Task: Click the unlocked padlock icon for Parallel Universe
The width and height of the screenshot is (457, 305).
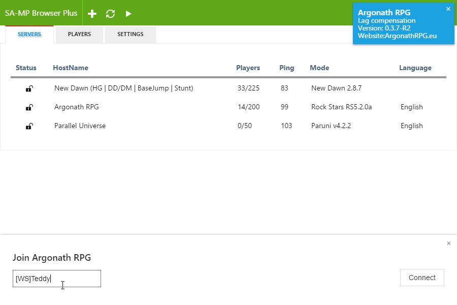Action: [x=29, y=126]
